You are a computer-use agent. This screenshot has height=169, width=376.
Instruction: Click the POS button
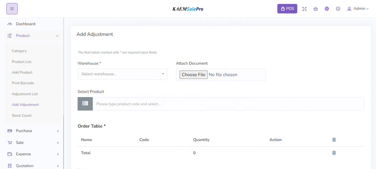(287, 9)
